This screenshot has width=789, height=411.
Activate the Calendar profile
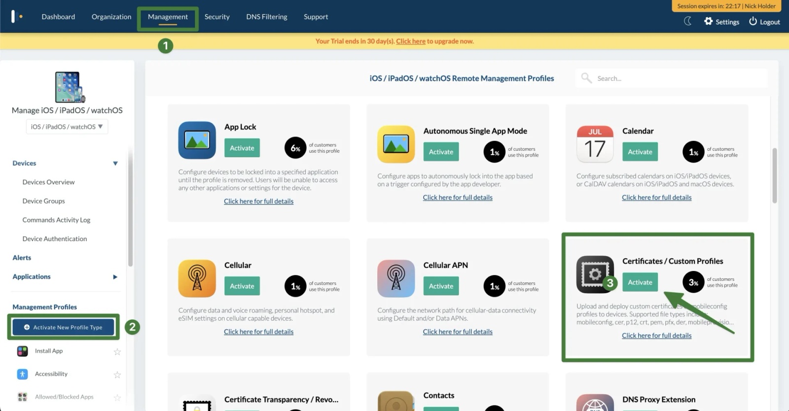coord(640,152)
